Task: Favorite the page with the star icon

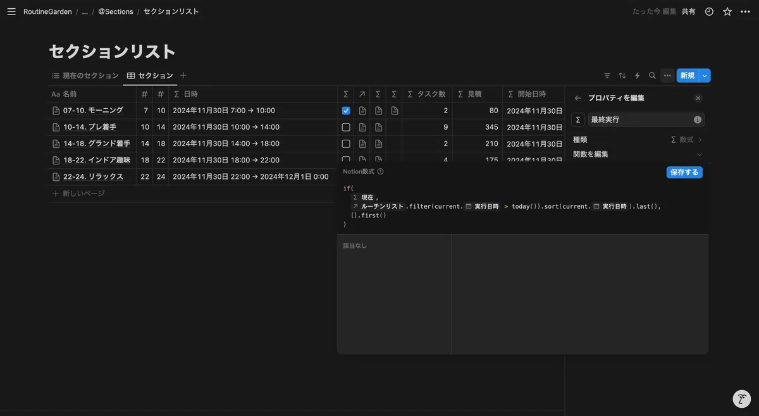Action: point(727,11)
